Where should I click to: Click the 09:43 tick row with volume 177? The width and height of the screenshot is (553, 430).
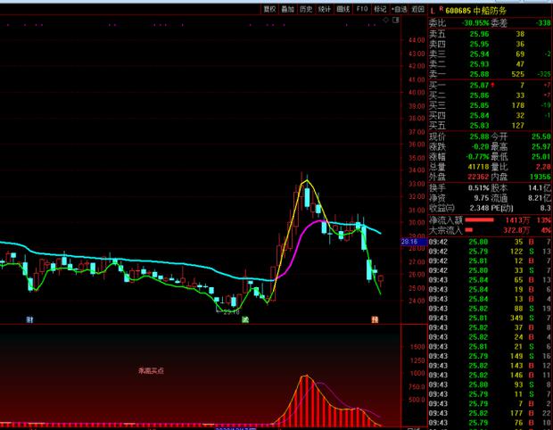[x=490, y=413]
